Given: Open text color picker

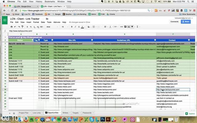Looking at the screenshot, I should [x=82, y=27].
